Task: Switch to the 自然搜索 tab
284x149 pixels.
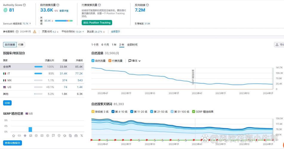Action: click(x=10, y=45)
